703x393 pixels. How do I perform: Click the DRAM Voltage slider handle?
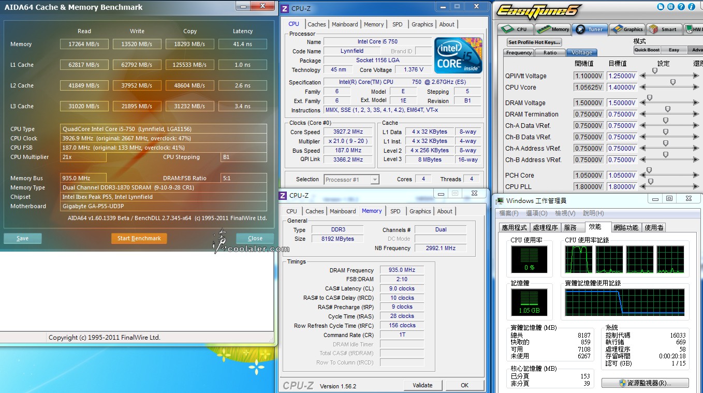click(650, 98)
